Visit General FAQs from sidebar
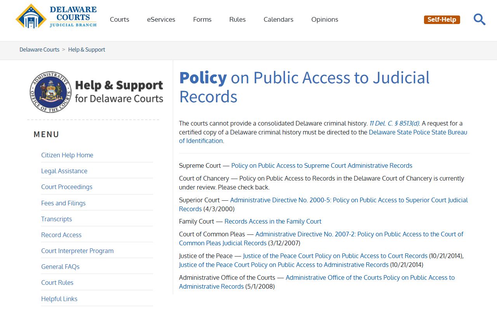 point(60,267)
